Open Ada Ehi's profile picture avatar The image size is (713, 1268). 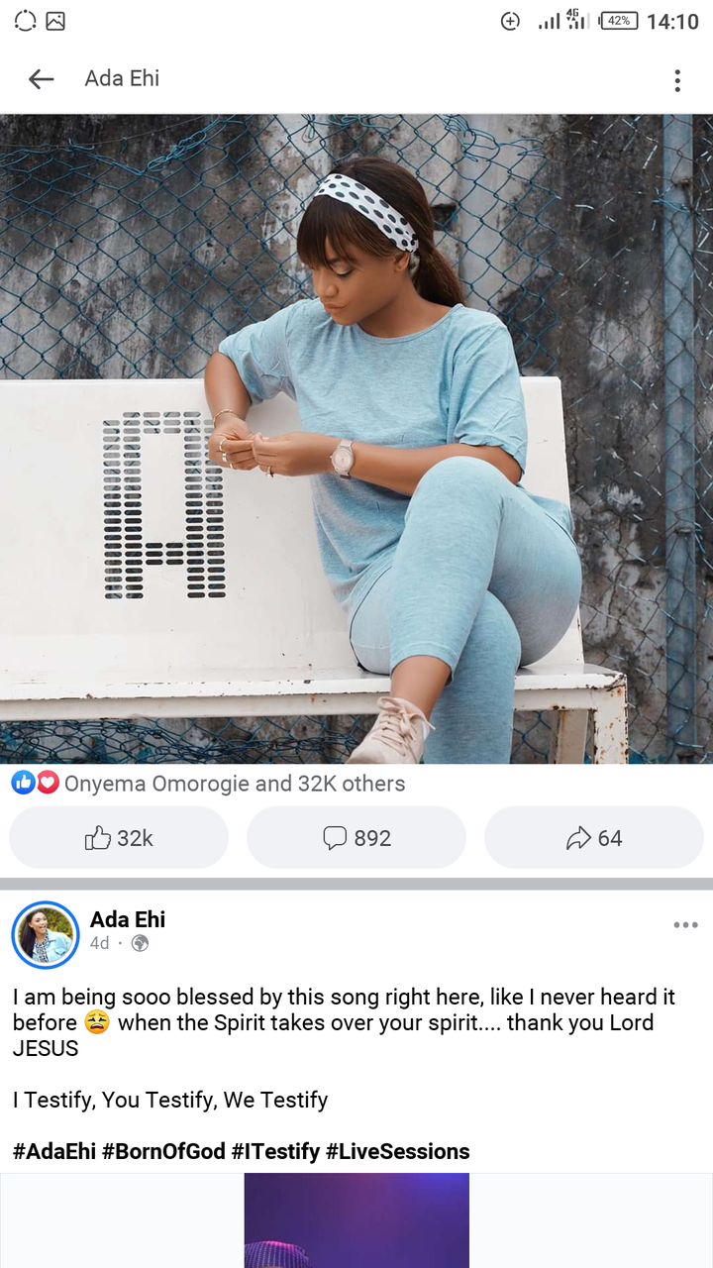[46, 934]
